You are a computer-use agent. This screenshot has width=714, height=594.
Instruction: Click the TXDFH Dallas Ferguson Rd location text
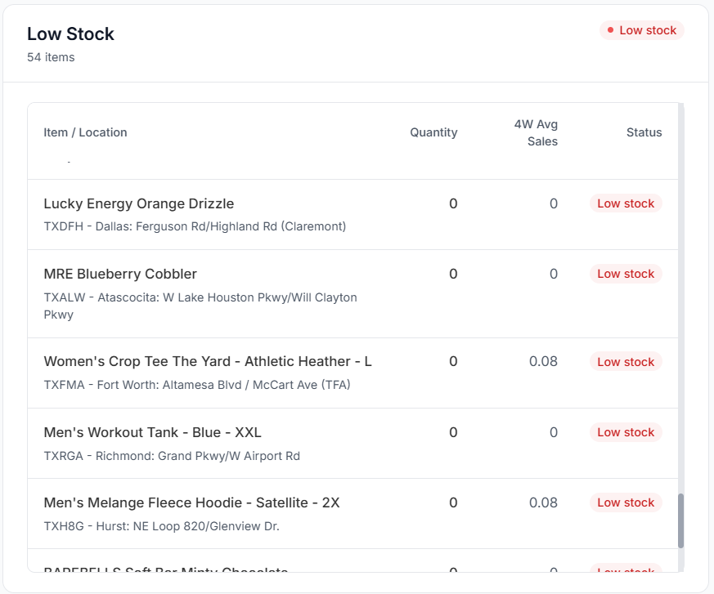(195, 226)
